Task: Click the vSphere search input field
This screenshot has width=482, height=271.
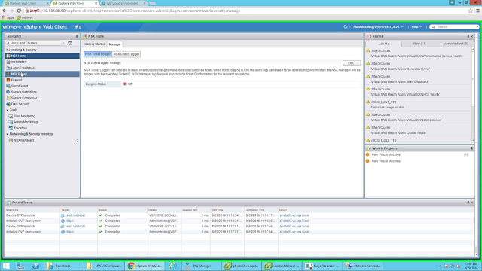Action: [456, 27]
